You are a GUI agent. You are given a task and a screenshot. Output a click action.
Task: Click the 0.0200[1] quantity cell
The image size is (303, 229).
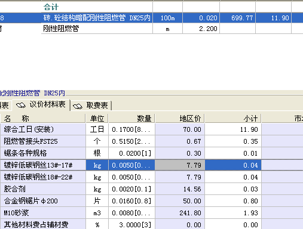[x=131, y=153]
